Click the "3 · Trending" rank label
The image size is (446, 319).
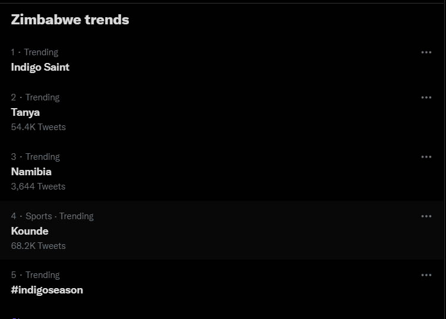[35, 157]
